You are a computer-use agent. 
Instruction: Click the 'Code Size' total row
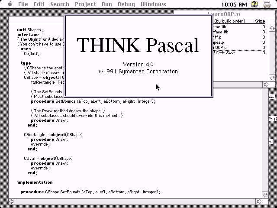(x=240, y=53)
